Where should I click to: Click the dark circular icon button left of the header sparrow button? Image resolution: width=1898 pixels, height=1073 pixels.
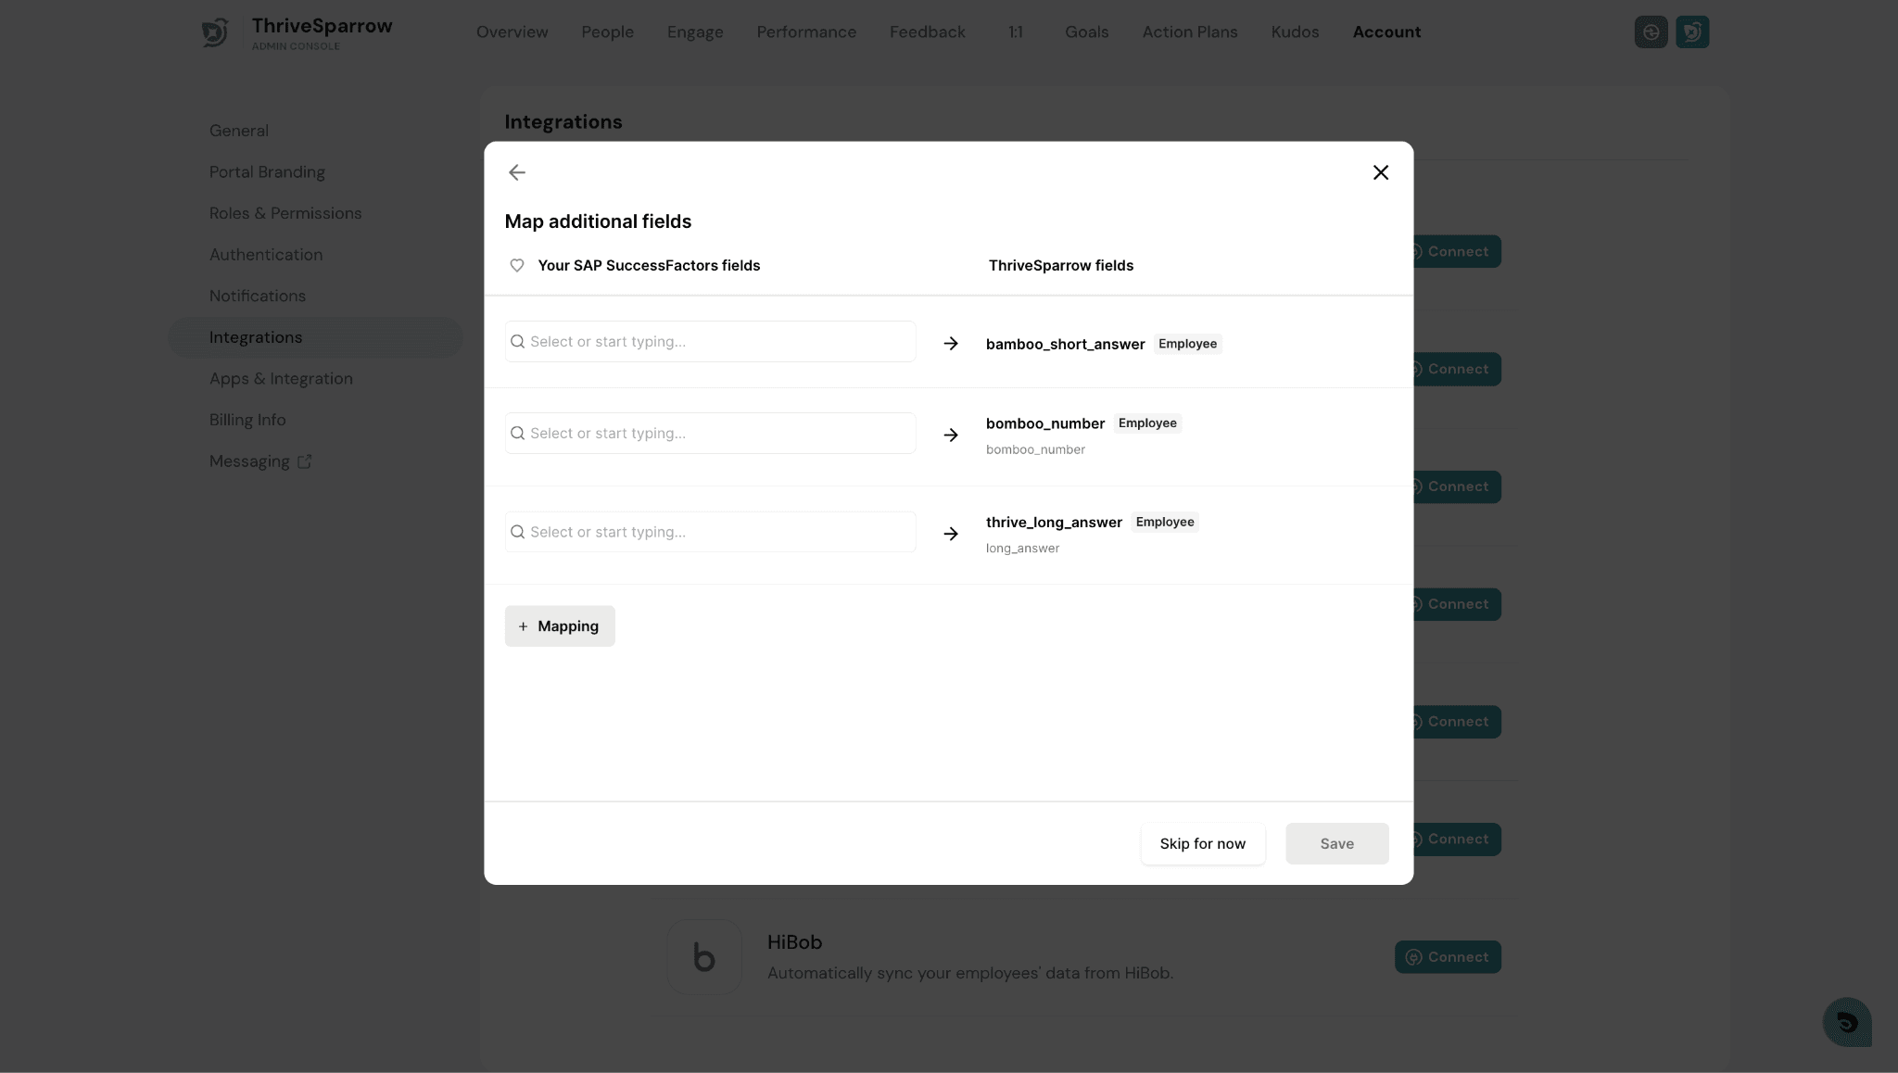[x=1651, y=32]
